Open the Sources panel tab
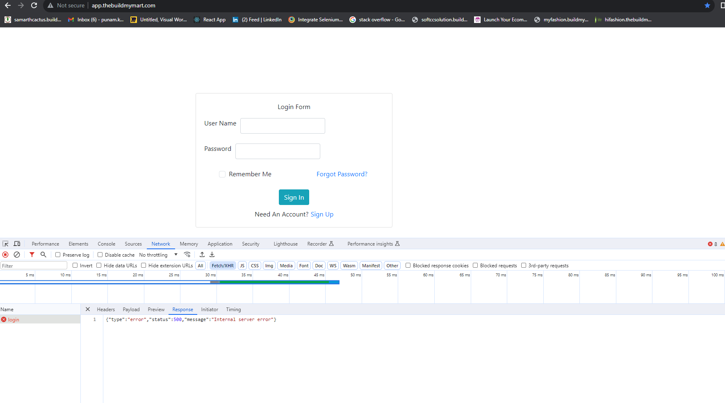The image size is (725, 403). 133,244
